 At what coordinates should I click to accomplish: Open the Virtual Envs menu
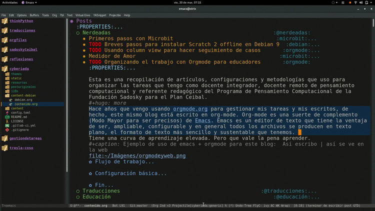tap(82, 15)
